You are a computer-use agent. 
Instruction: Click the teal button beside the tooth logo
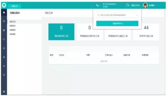[x=14, y=6]
